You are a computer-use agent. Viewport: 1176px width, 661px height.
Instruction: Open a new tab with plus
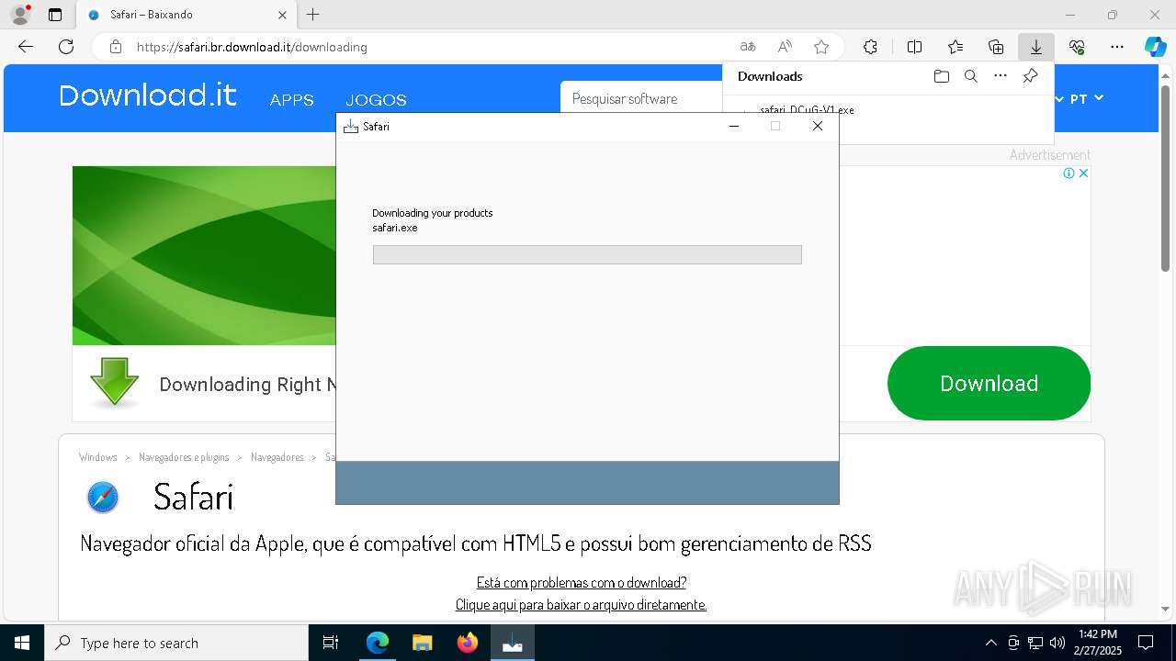click(x=313, y=15)
